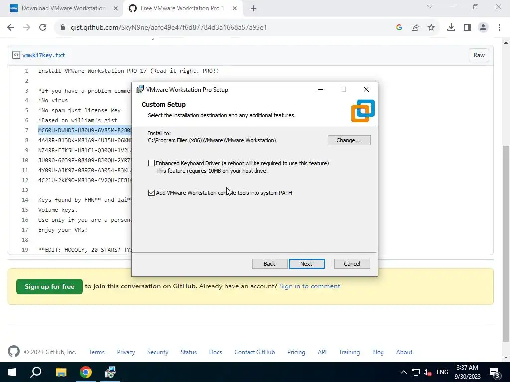Open Windows taskbar search

pyautogui.click(x=36, y=372)
